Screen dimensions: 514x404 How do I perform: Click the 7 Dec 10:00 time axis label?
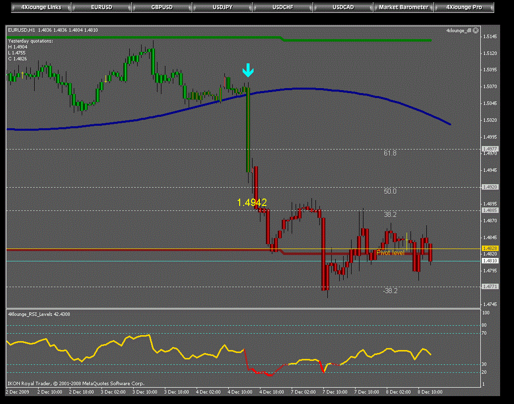click(335, 392)
